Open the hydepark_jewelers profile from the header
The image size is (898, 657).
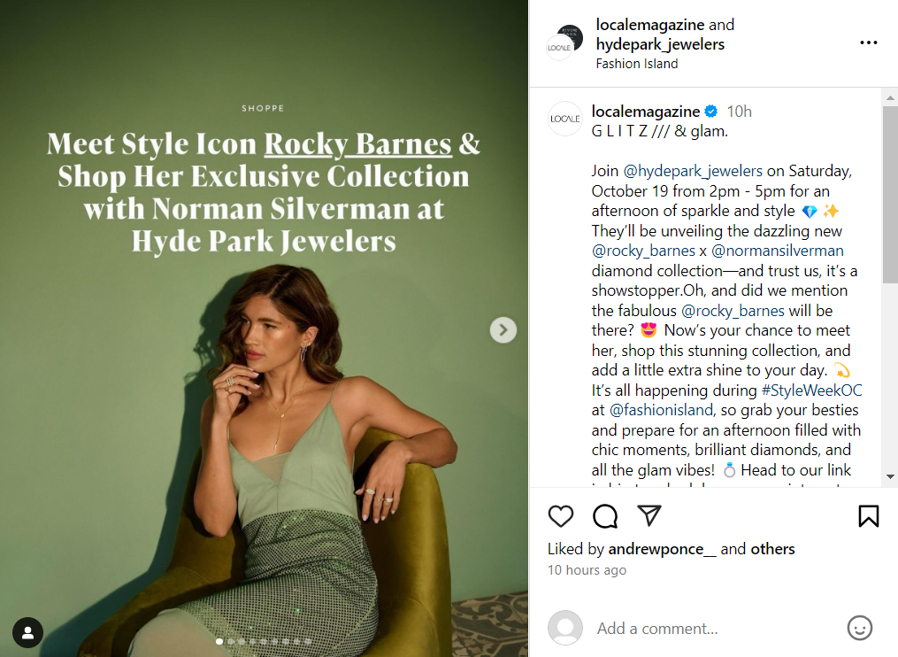pyautogui.click(x=660, y=44)
